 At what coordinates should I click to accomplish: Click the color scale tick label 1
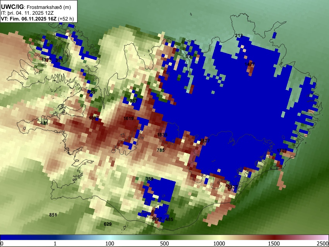(55, 244)
